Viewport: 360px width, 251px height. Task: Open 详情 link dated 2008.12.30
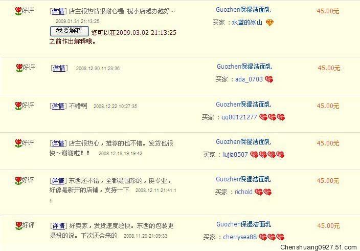point(59,68)
